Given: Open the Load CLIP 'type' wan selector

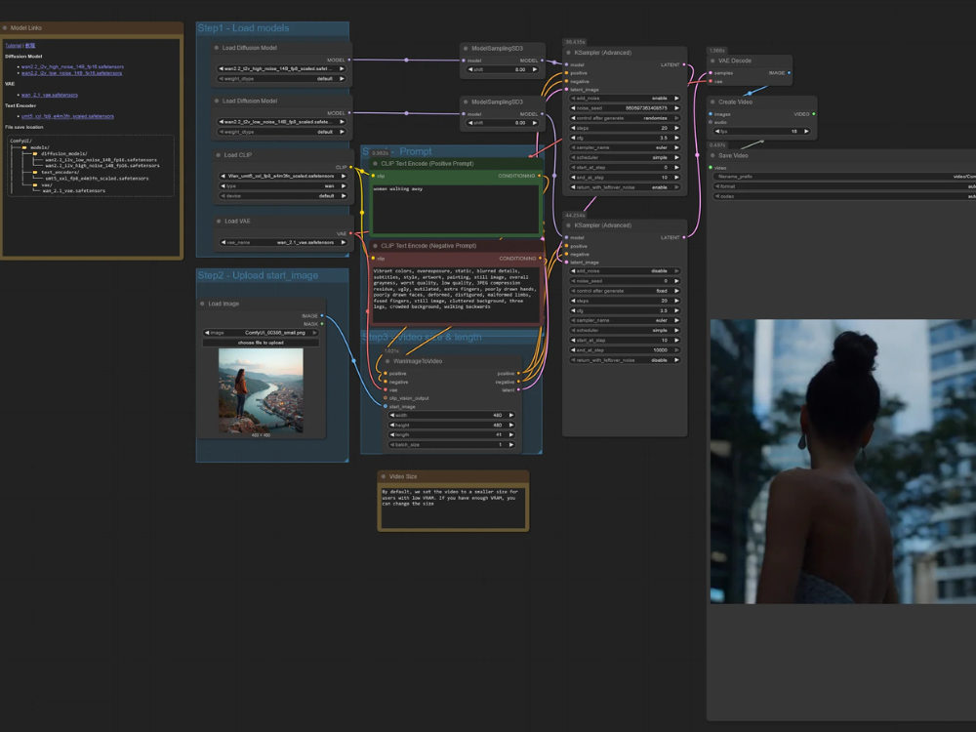Looking at the screenshot, I should [283, 186].
